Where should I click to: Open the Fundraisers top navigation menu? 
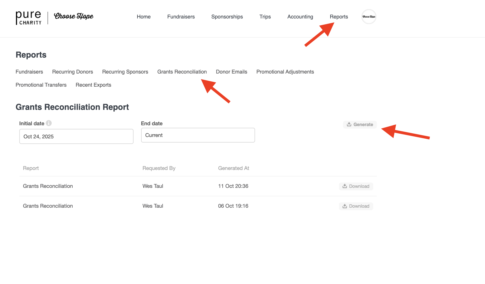[x=181, y=17]
